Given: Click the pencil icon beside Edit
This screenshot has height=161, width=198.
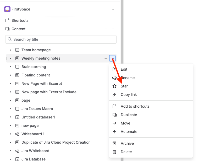Looking at the screenshot, I should 114,69.
